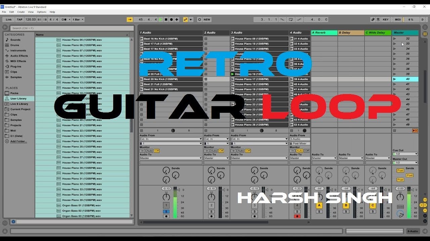Toggle MIDI map mode switch
This screenshot has width=430, height=241.
(398, 19)
